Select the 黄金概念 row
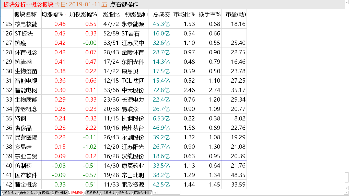 pos(124,185)
